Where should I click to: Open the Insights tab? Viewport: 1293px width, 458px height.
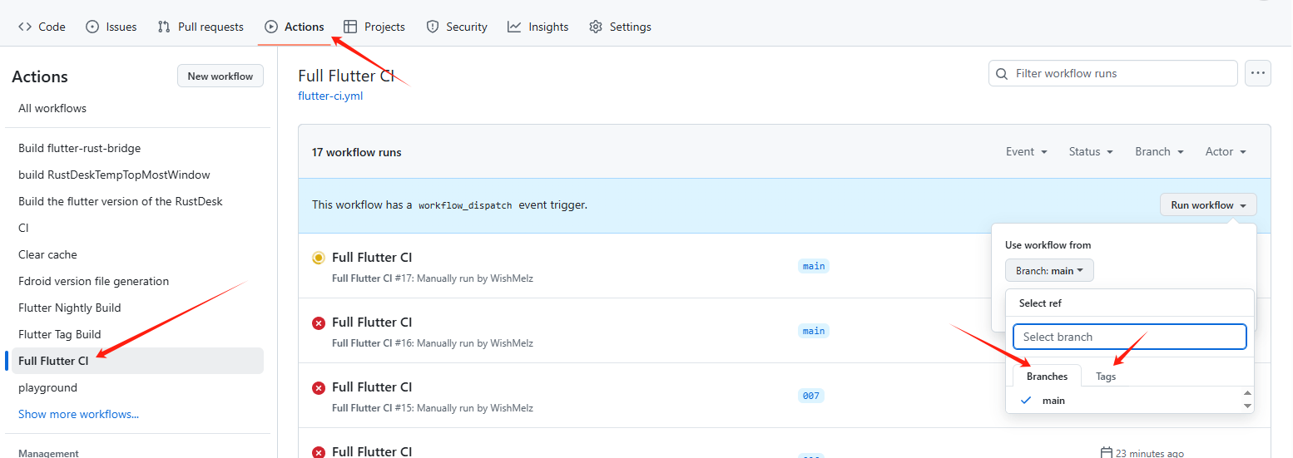click(x=538, y=27)
